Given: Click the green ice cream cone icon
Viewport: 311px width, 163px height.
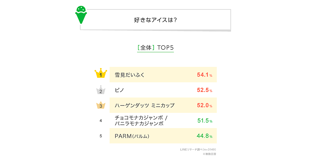Looking at the screenshot, I should pyautogui.click(x=81, y=14).
